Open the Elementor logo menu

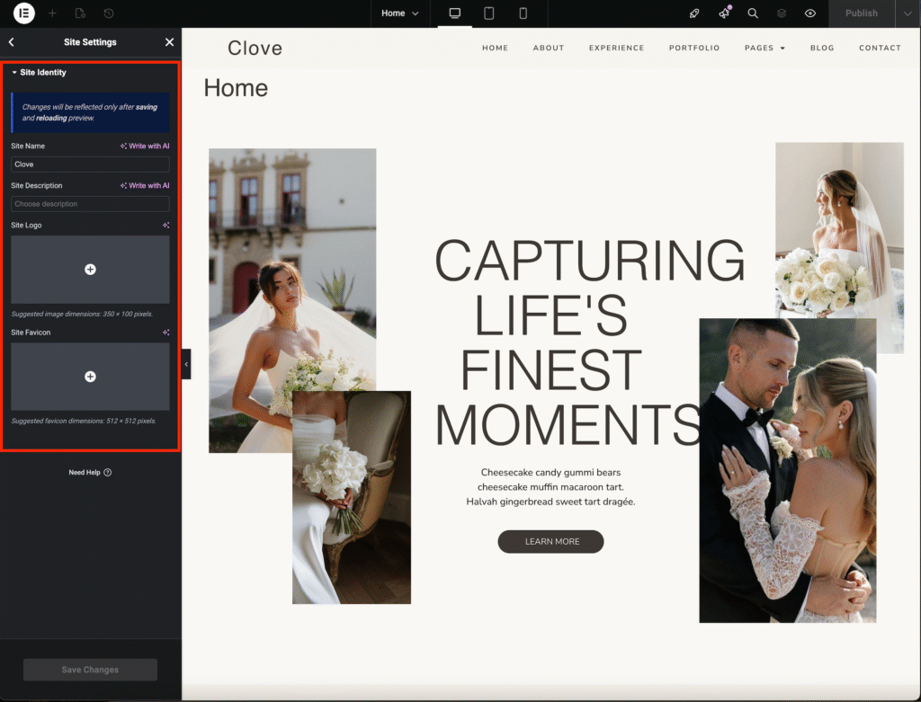24,13
